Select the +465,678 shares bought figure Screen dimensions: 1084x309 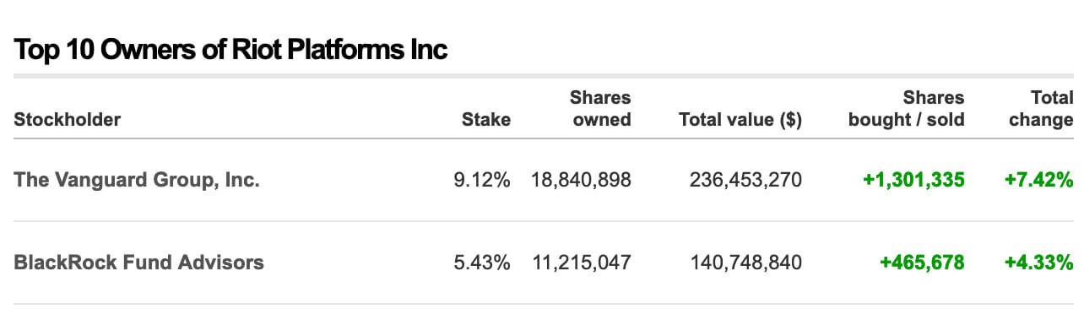click(x=922, y=263)
